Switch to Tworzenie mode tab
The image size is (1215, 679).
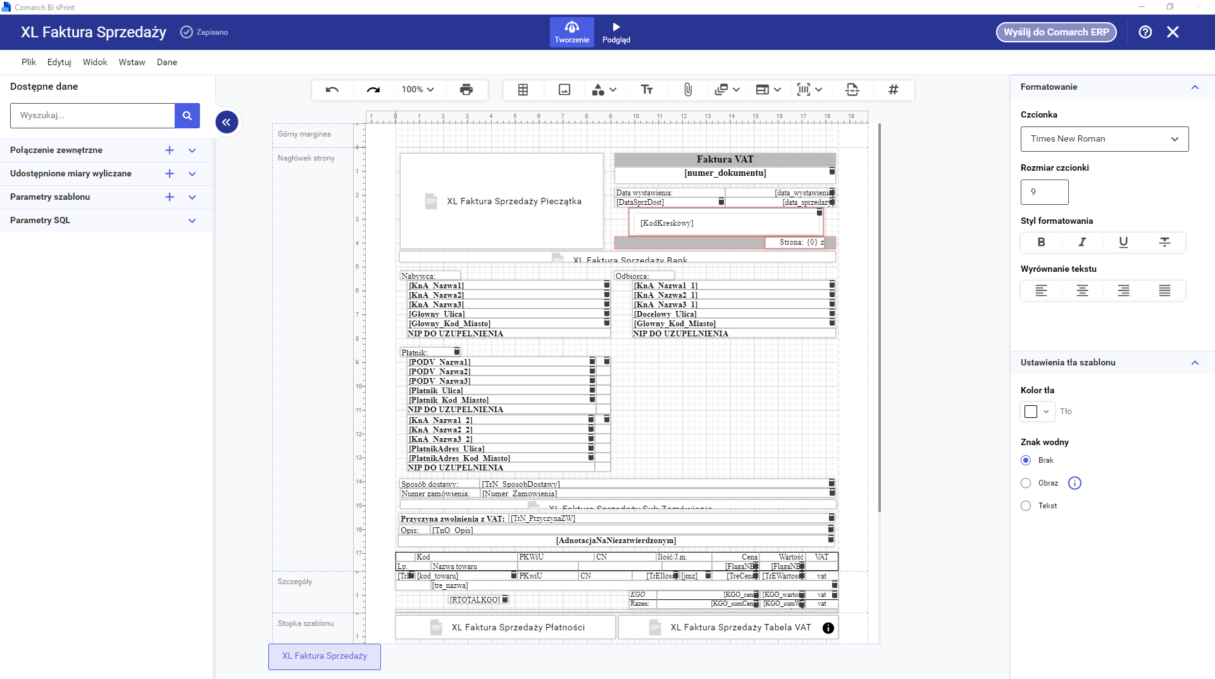click(571, 32)
